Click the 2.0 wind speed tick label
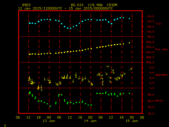The width and height of the screenshot is (169, 127). click(152, 83)
